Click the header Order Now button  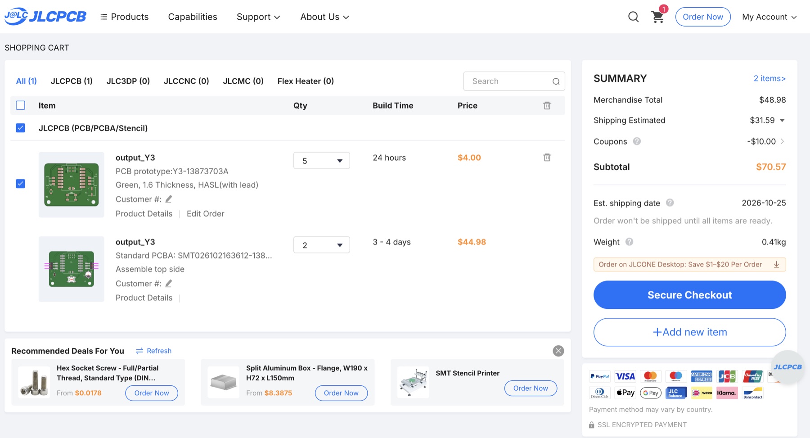tap(702, 17)
